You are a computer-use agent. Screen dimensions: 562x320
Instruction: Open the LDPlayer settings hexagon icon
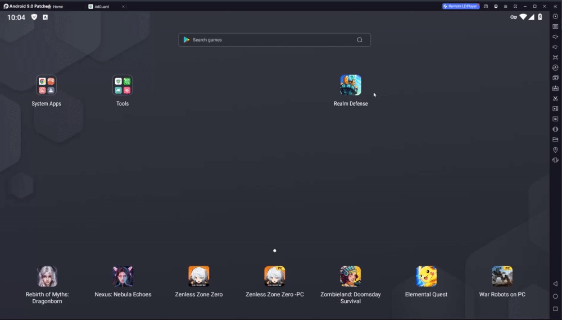point(555,16)
